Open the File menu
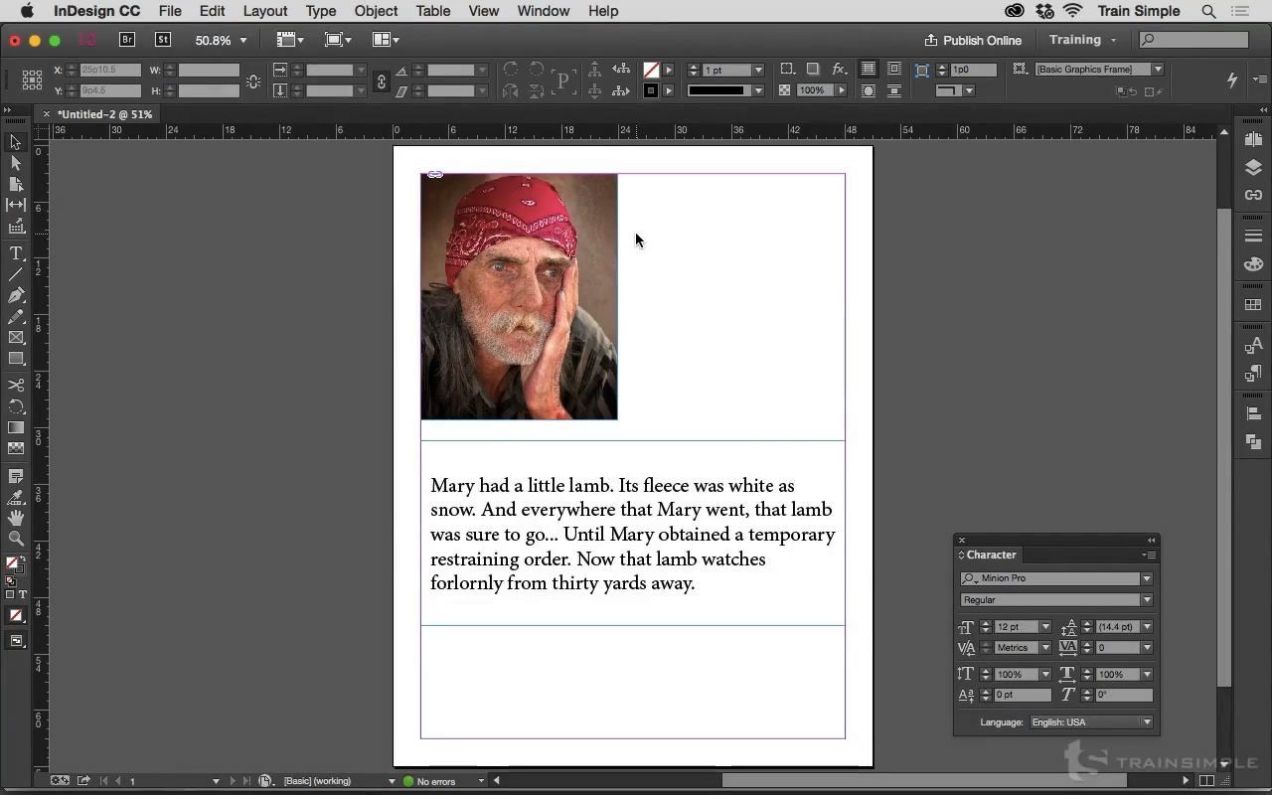This screenshot has width=1272, height=795. (170, 11)
